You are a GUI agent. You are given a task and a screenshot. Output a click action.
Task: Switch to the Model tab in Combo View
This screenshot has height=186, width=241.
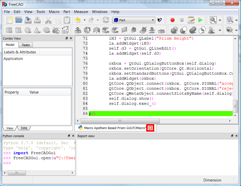[10, 45]
